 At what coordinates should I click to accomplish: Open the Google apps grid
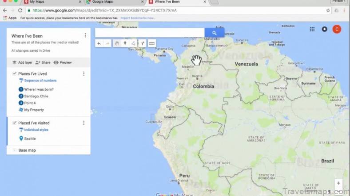tap(312, 29)
